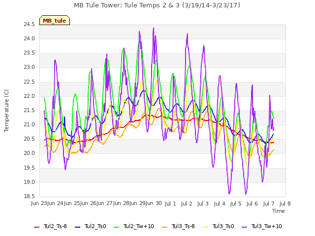Click the 21.0 y-axis tick label

pos(30,124)
